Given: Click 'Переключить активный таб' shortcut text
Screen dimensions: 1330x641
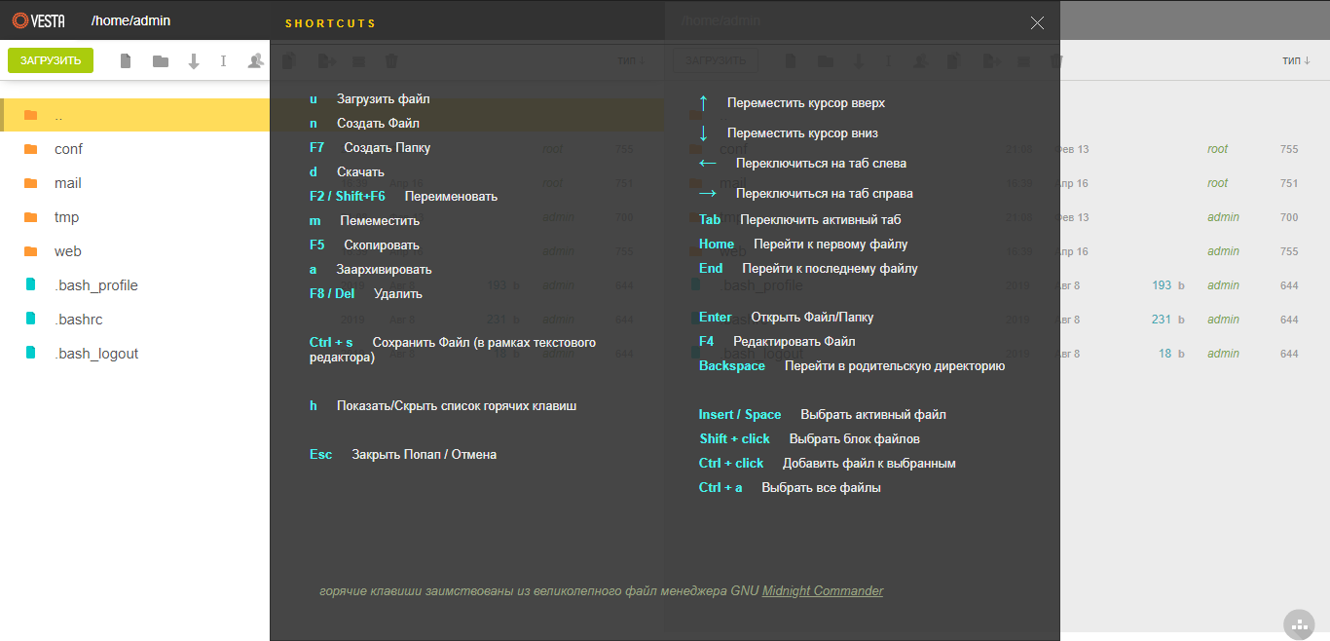Looking at the screenshot, I should point(820,220).
